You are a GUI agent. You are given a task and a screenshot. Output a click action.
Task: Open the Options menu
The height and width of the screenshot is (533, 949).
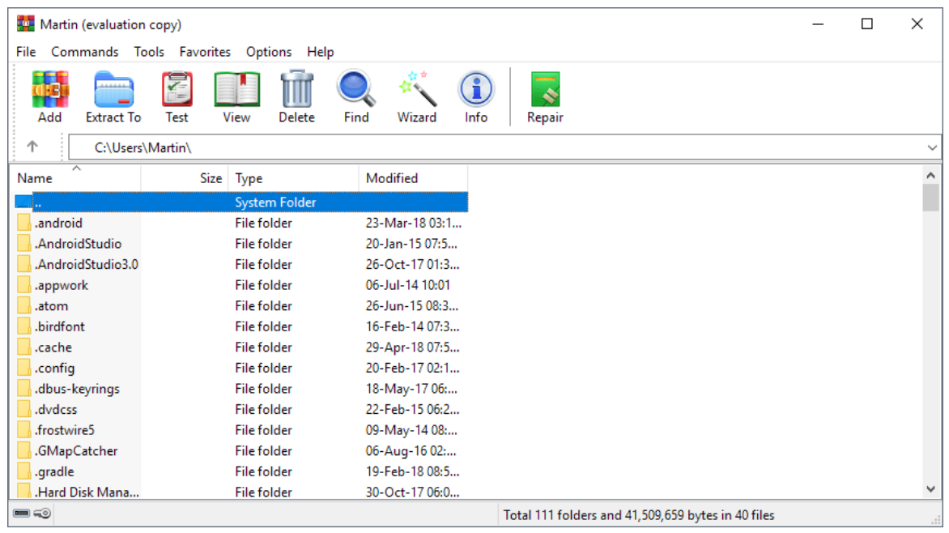[x=269, y=52]
